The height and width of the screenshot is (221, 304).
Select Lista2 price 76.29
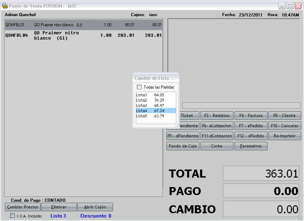pyautogui.click(x=156, y=100)
